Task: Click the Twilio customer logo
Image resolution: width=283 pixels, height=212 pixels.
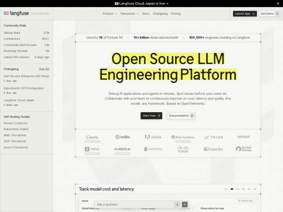Action: pos(122,137)
